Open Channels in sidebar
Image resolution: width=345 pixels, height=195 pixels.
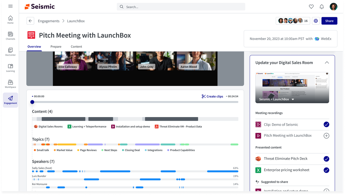(10, 36)
